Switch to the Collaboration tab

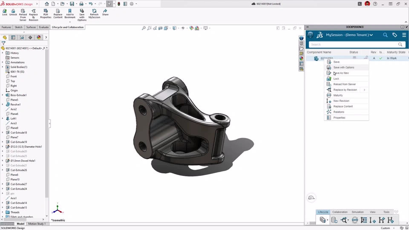(340, 212)
